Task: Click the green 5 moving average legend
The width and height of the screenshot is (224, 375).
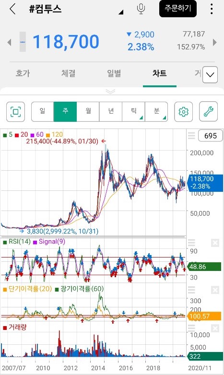Action: [8, 135]
